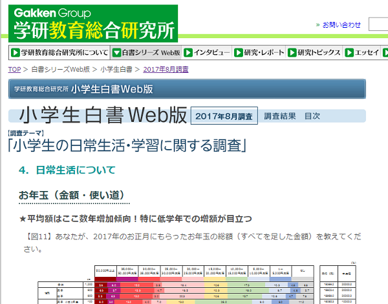Click green arrow icon beside 学研教育総合研究所について
The height and width of the screenshot is (304, 388).
16,52
